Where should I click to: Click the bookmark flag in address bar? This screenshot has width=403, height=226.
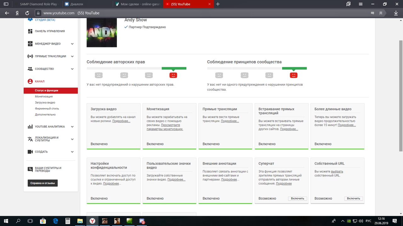[381, 13]
